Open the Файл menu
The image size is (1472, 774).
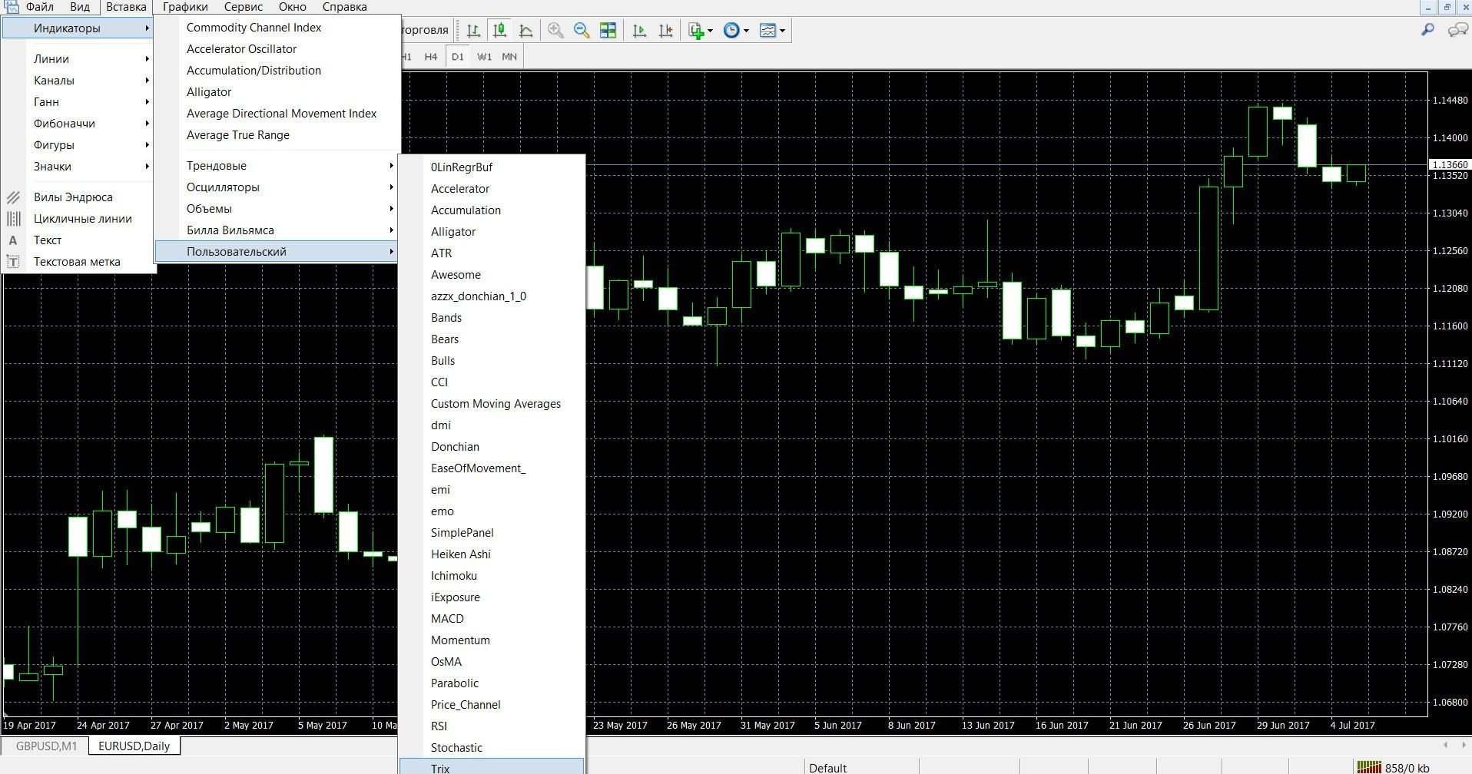[x=40, y=7]
